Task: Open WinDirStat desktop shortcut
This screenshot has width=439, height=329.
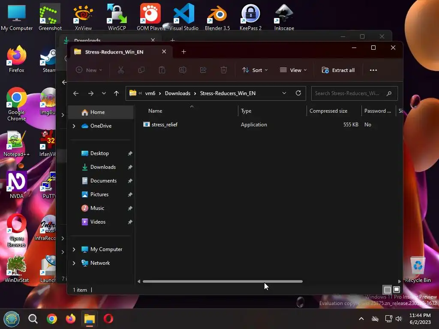Action: pyautogui.click(x=17, y=269)
